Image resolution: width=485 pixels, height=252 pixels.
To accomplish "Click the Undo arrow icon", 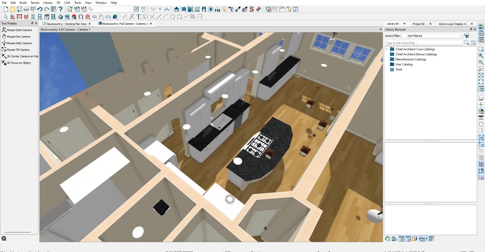I will click(40, 9).
